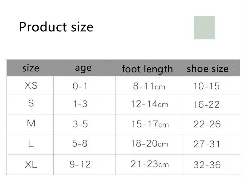Click the shoe size column header

pos(208,69)
